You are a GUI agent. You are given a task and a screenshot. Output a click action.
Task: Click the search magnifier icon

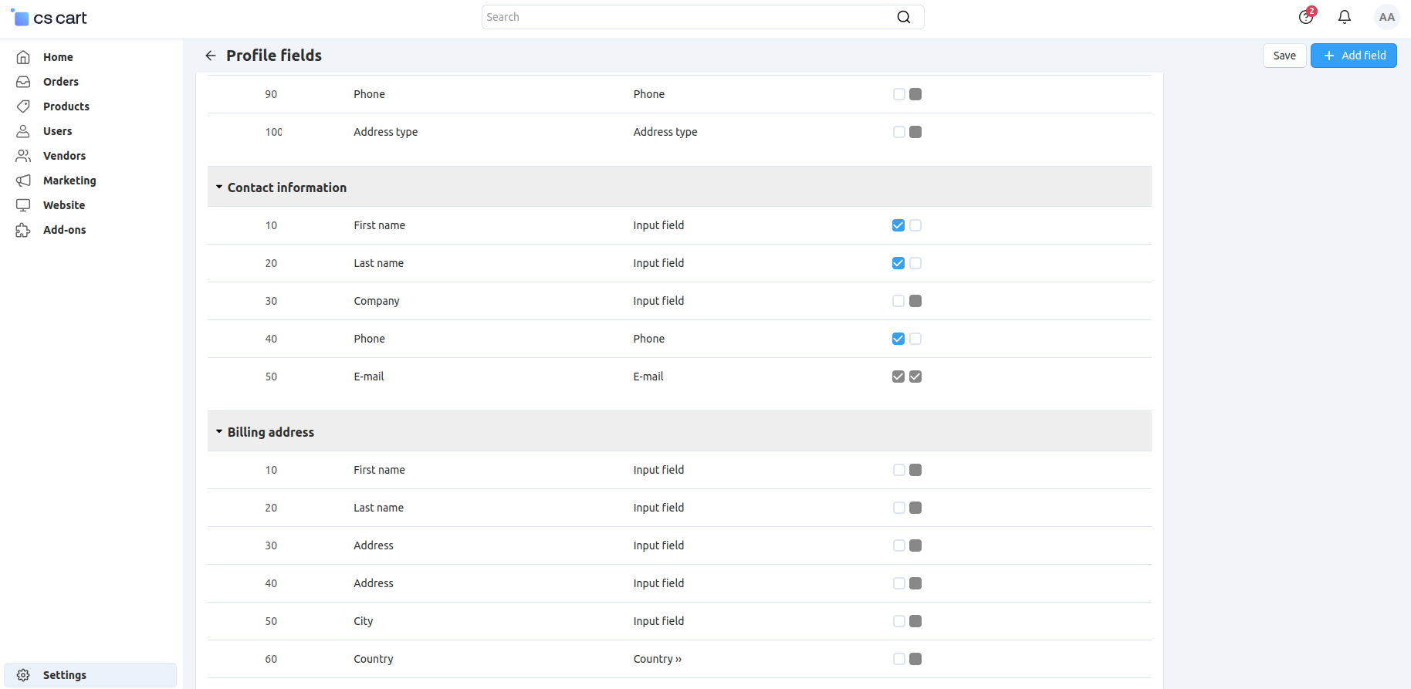pos(904,17)
